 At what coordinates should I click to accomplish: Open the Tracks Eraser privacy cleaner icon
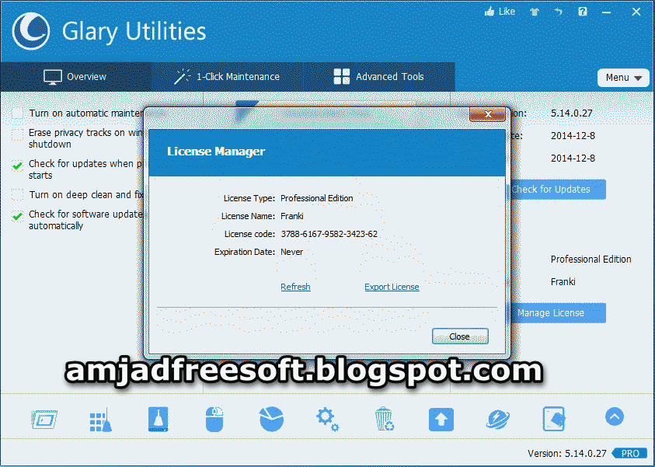159,419
